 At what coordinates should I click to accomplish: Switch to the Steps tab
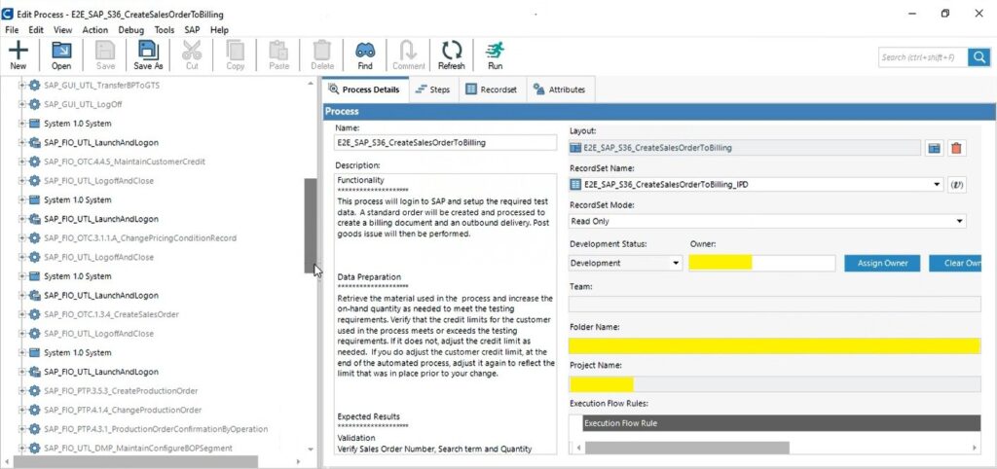(432, 90)
